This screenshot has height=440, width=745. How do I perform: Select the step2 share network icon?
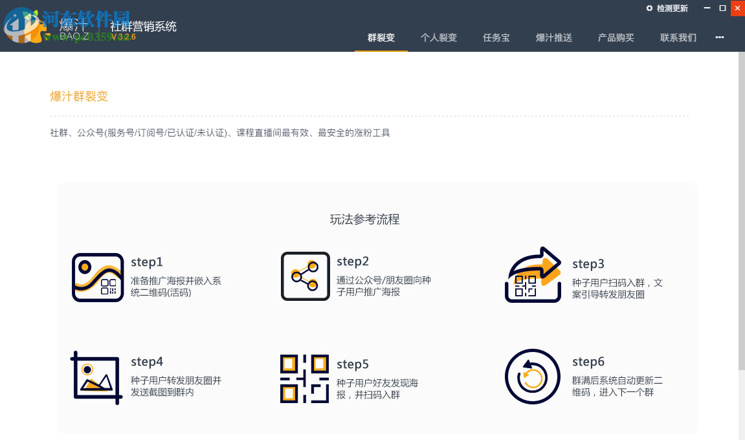[x=304, y=276]
